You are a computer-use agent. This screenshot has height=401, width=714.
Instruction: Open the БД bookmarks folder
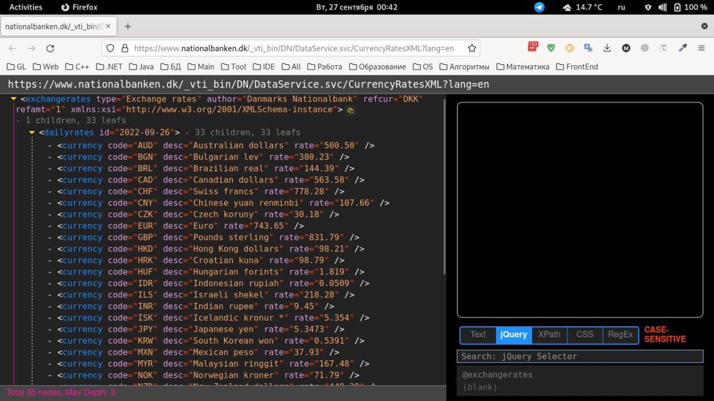pyautogui.click(x=171, y=66)
